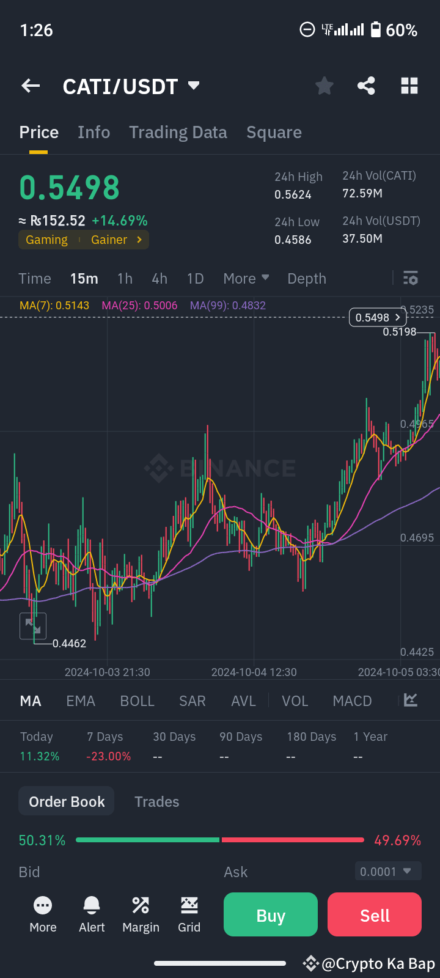Enable the MACD indicator
The height and width of the screenshot is (978, 440).
tap(352, 700)
